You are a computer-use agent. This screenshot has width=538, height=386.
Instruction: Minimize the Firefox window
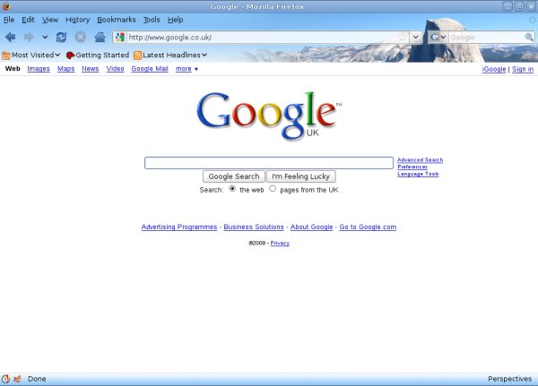click(x=508, y=6)
